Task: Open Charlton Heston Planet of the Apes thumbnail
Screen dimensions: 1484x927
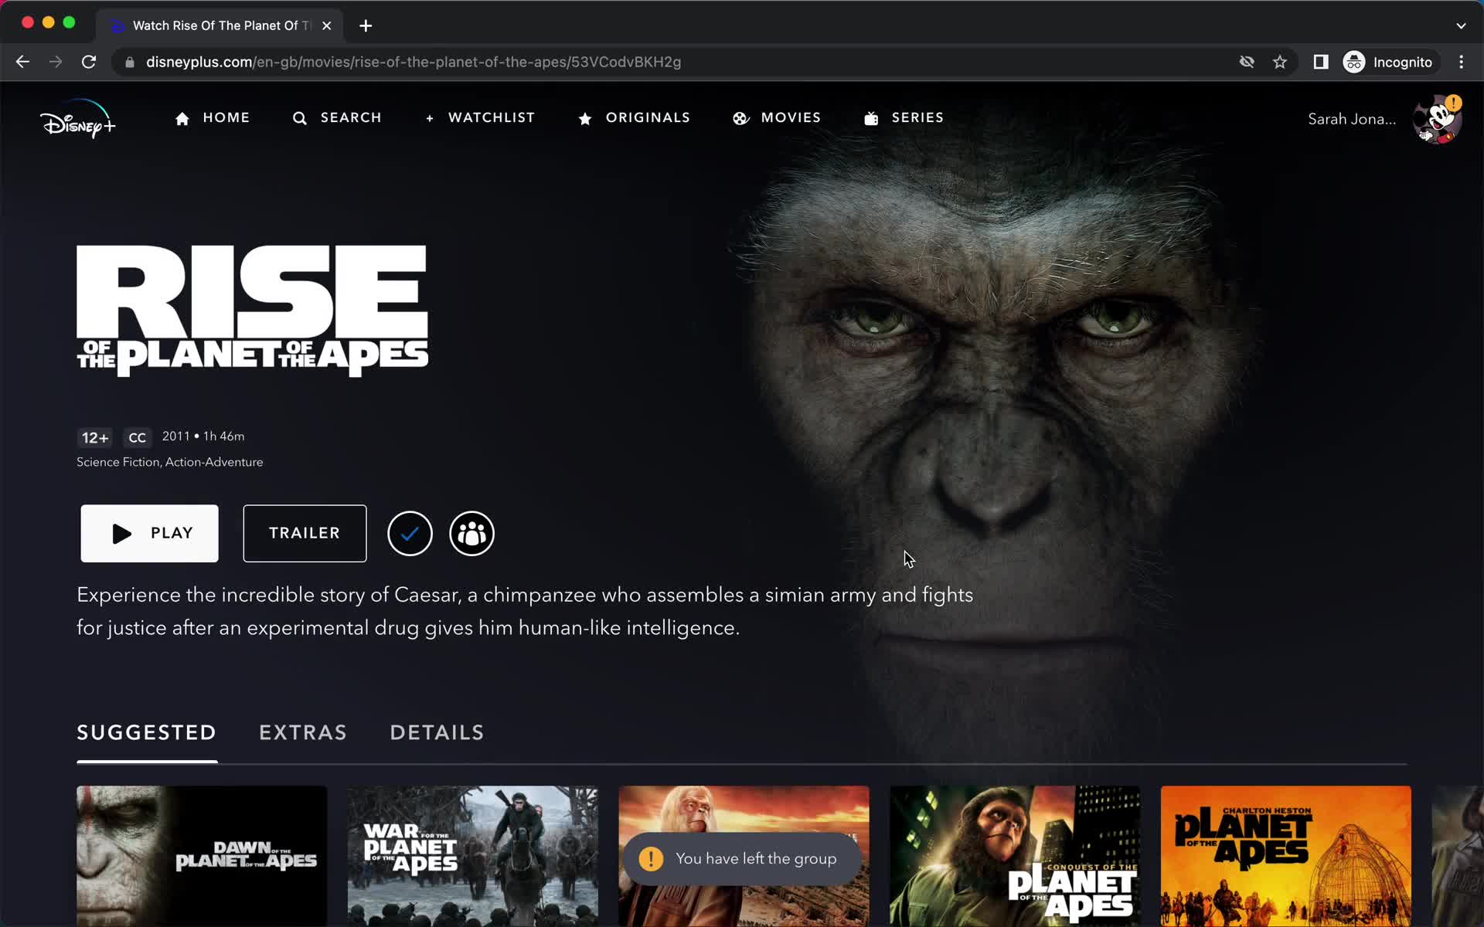Action: [1286, 856]
